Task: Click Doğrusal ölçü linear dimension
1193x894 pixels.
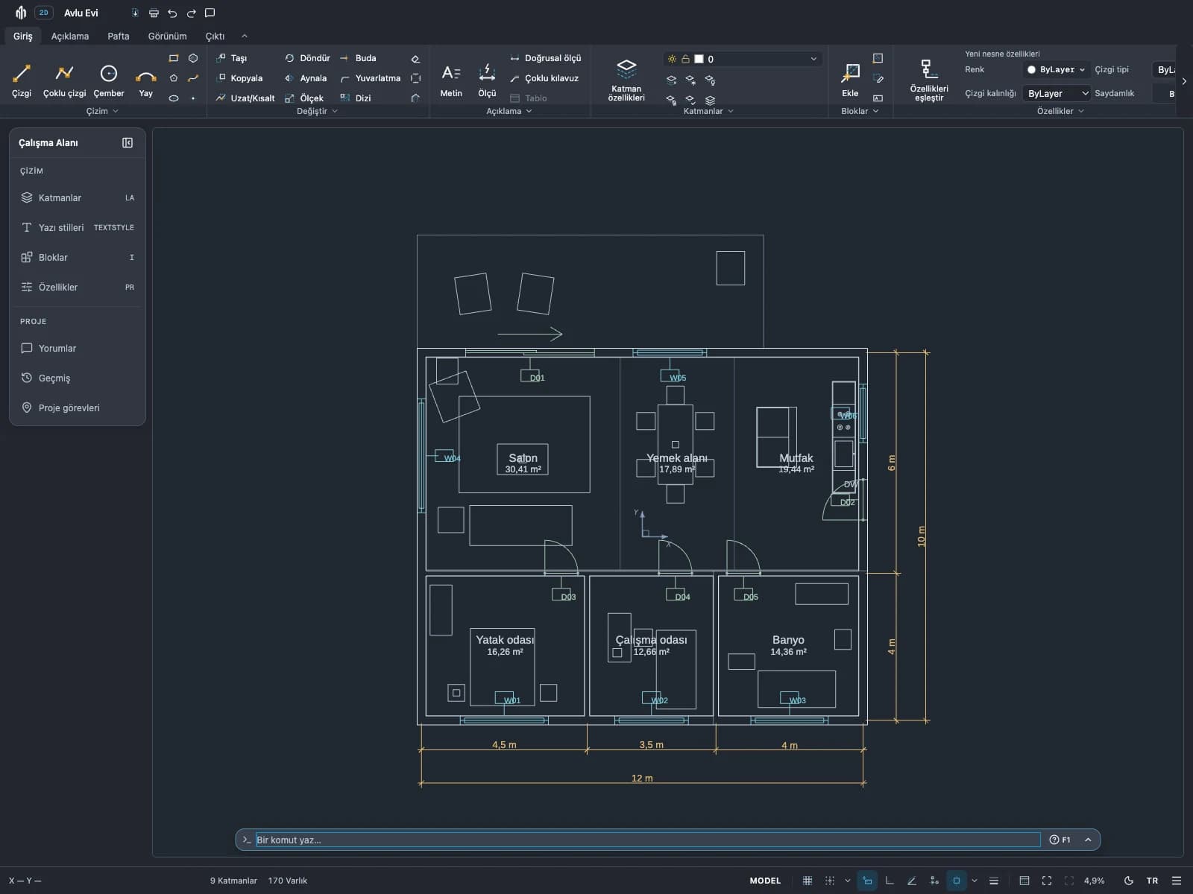Action: [546, 58]
